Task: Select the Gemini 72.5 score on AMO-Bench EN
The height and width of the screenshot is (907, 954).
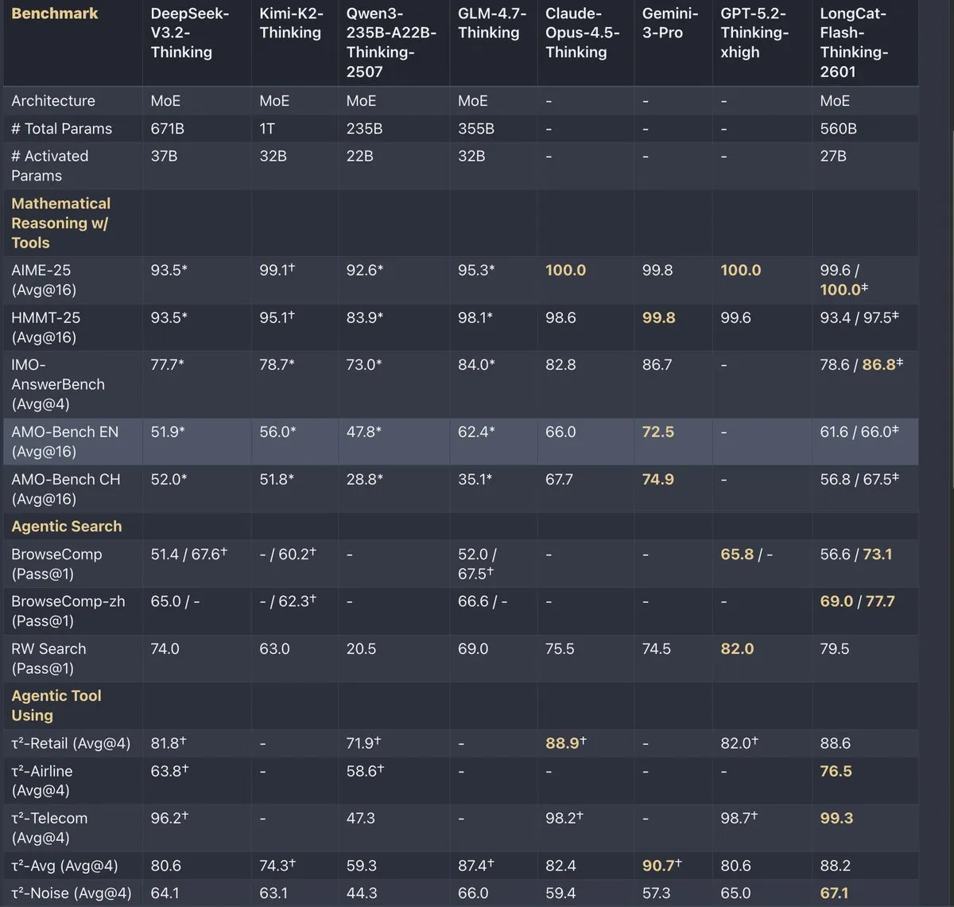Action: (658, 432)
